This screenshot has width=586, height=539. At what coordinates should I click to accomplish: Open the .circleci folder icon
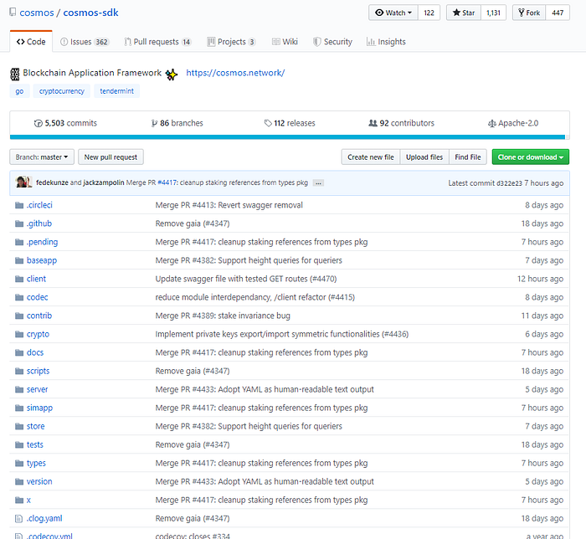point(19,205)
